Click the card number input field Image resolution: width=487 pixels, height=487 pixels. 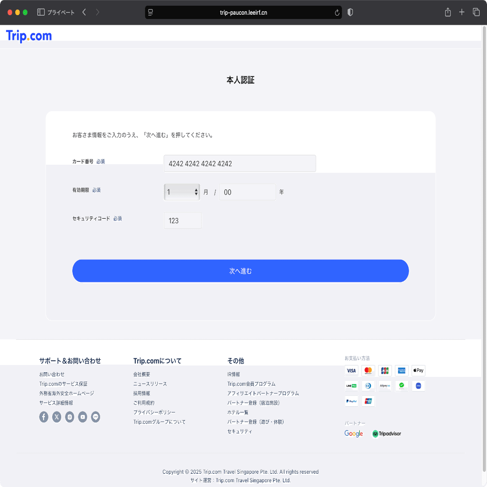(240, 163)
